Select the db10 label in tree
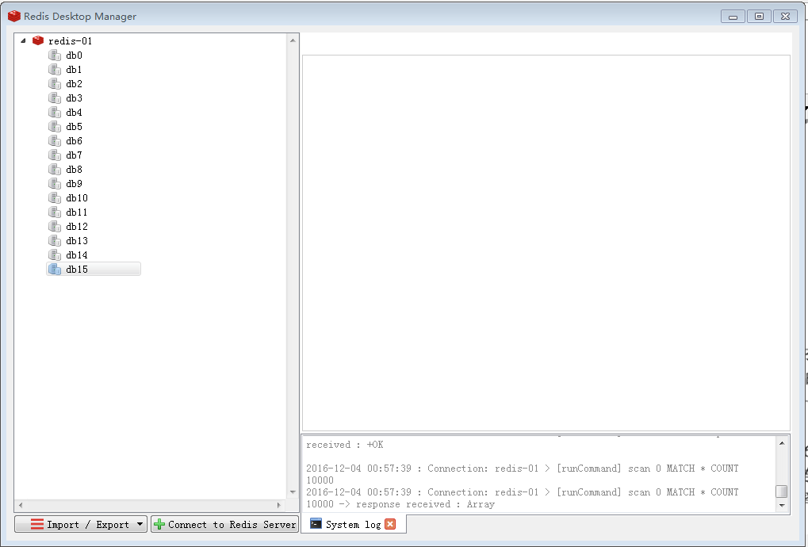Viewport: 808px width, 547px height. tap(77, 197)
